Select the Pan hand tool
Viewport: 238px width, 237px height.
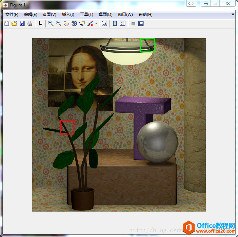(66, 23)
